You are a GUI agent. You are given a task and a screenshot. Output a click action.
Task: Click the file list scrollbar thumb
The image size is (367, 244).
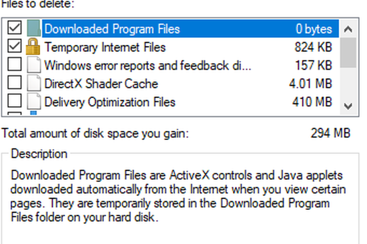(348, 53)
